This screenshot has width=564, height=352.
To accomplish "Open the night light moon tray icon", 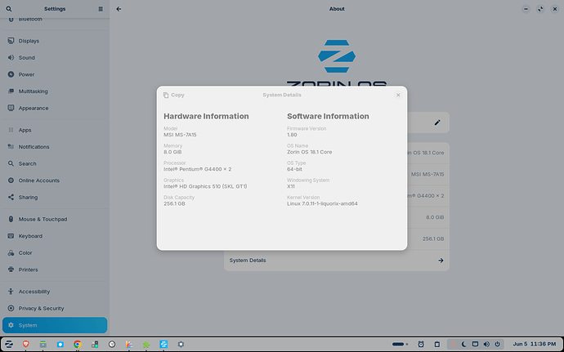I will pyautogui.click(x=464, y=345).
